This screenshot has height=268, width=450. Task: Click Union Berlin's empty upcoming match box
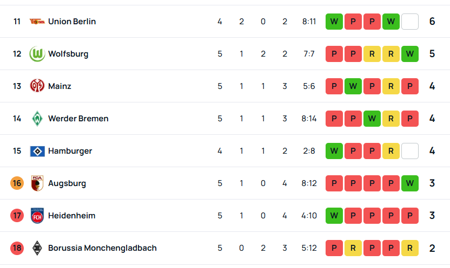pos(410,22)
